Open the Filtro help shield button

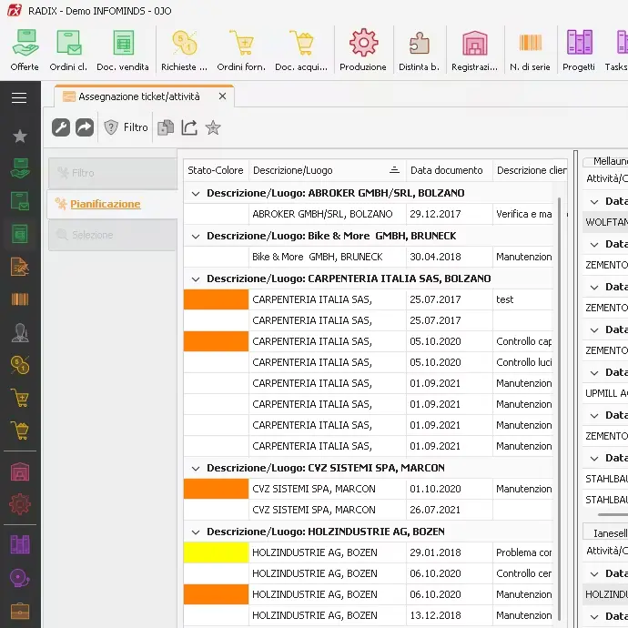(127, 127)
